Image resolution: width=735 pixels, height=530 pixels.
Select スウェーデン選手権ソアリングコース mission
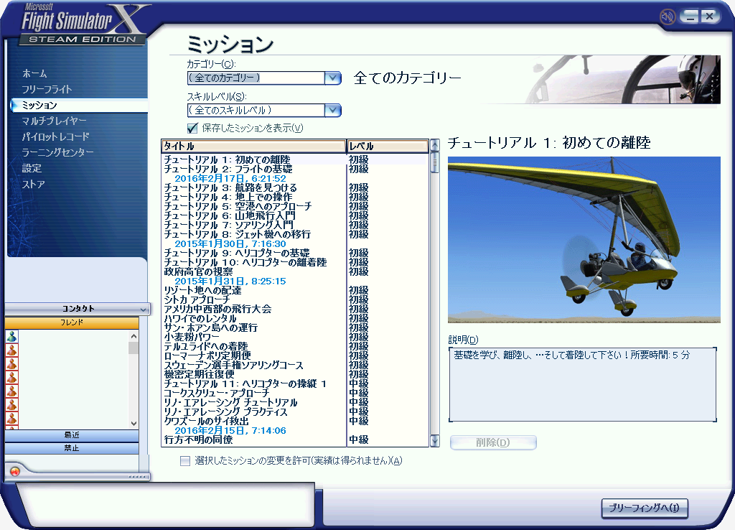[233, 365]
